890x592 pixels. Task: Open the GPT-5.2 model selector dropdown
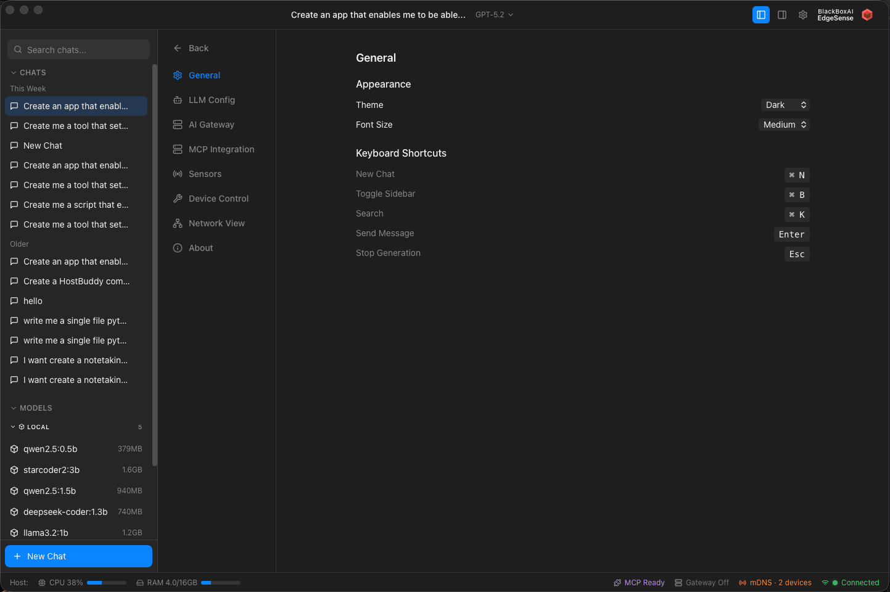tap(494, 15)
